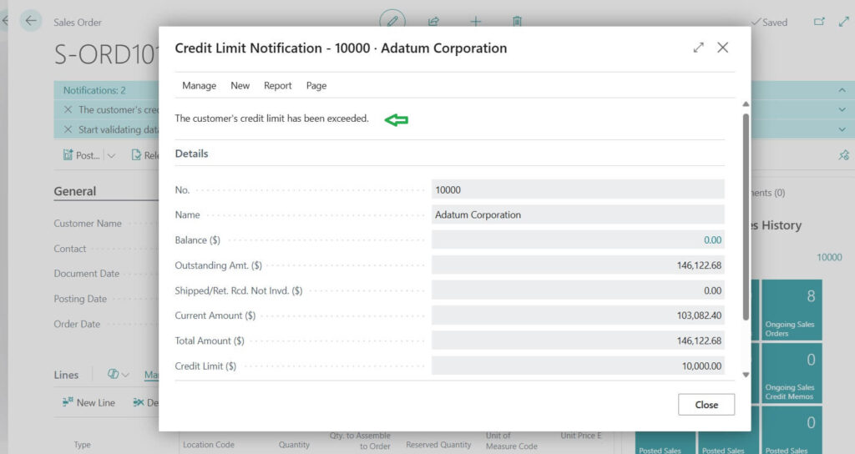The image size is (855, 454).
Task: Click the Reserved Quantity column header
Action: [438, 445]
